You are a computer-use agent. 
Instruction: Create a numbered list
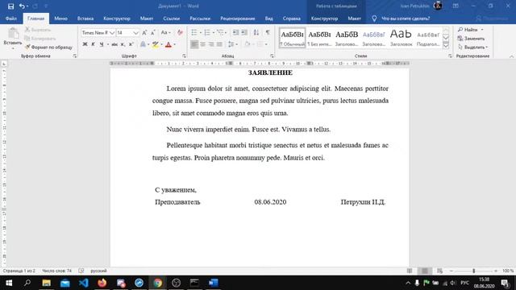pos(207,32)
